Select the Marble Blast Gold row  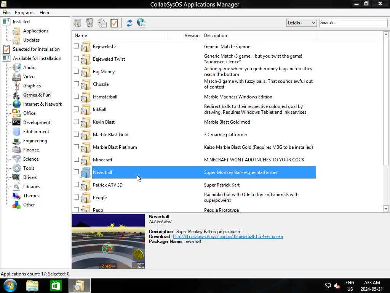point(194,135)
